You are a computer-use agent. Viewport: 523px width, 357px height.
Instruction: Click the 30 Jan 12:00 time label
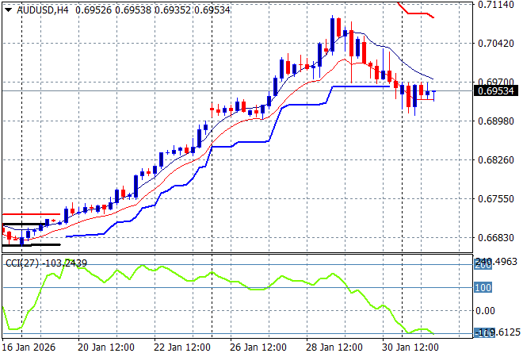tap(410, 347)
